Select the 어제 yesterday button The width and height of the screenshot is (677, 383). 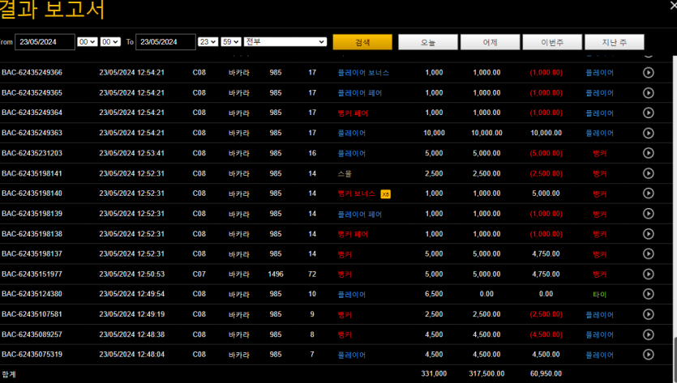click(x=490, y=42)
